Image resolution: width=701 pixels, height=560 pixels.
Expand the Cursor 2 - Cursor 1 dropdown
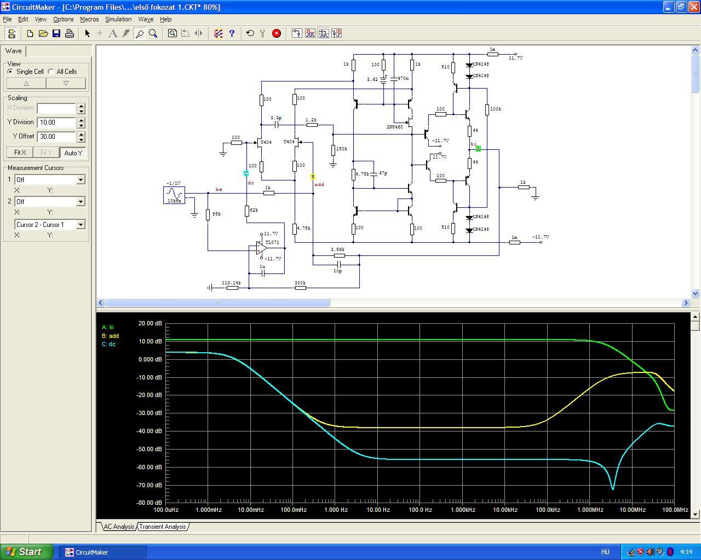pyautogui.click(x=81, y=225)
